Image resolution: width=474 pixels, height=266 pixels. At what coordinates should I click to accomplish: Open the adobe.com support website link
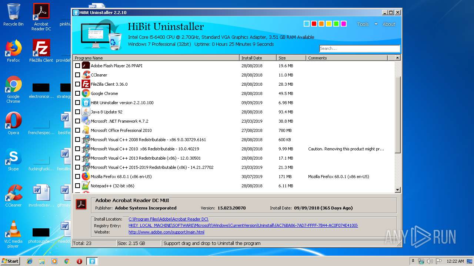pos(166,232)
